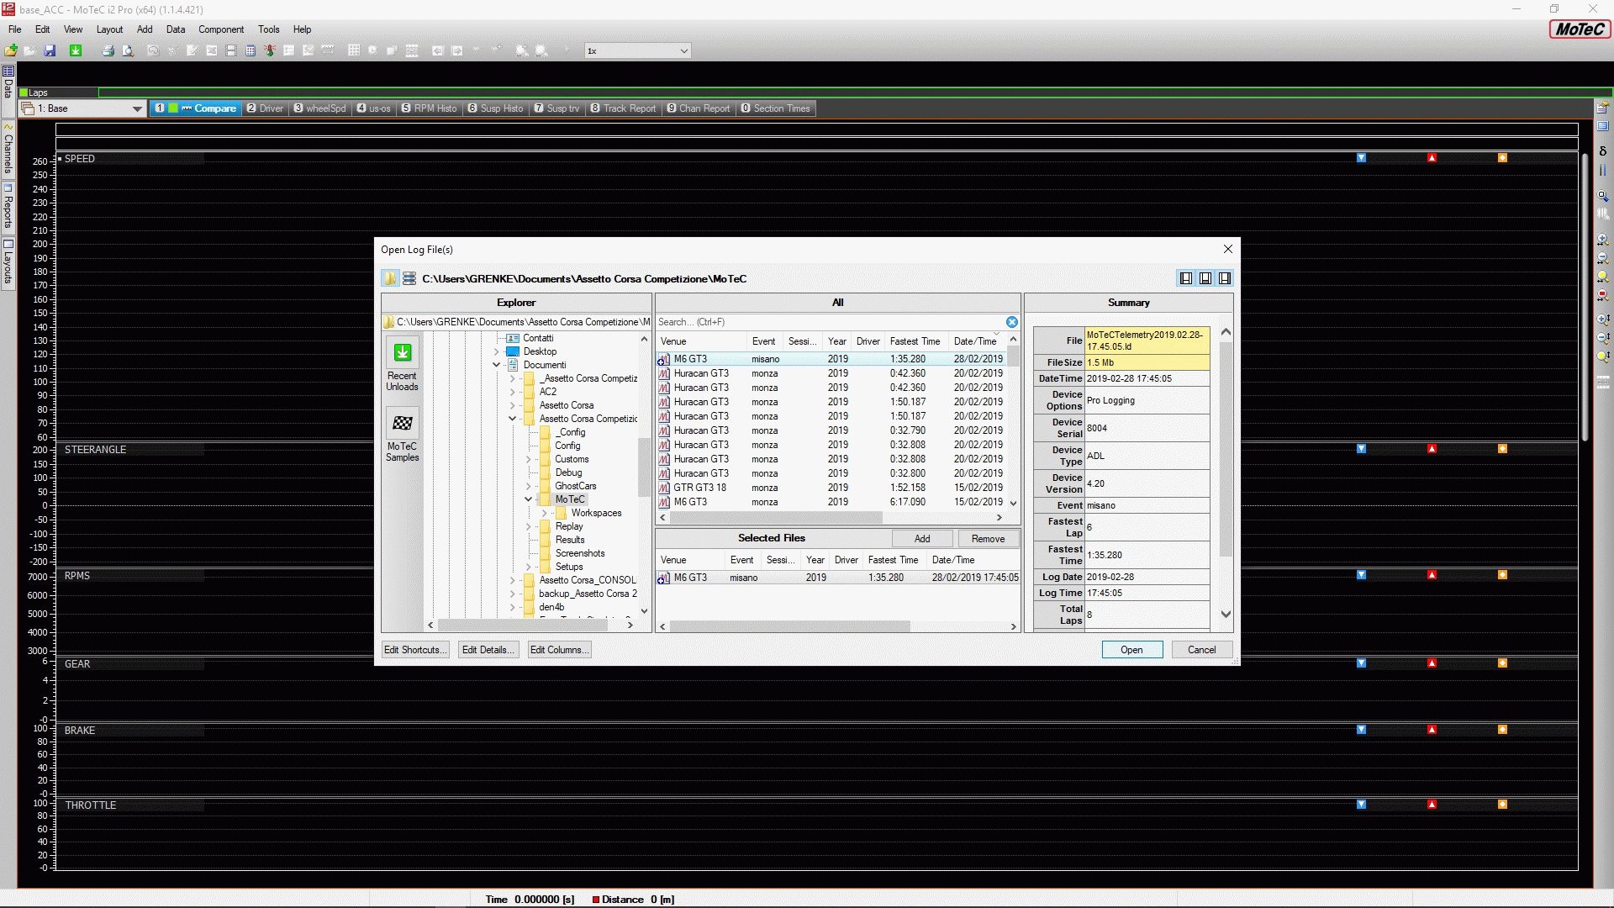Click the blue floppy Save icon
Image resolution: width=1614 pixels, height=908 pixels.
coord(50,51)
